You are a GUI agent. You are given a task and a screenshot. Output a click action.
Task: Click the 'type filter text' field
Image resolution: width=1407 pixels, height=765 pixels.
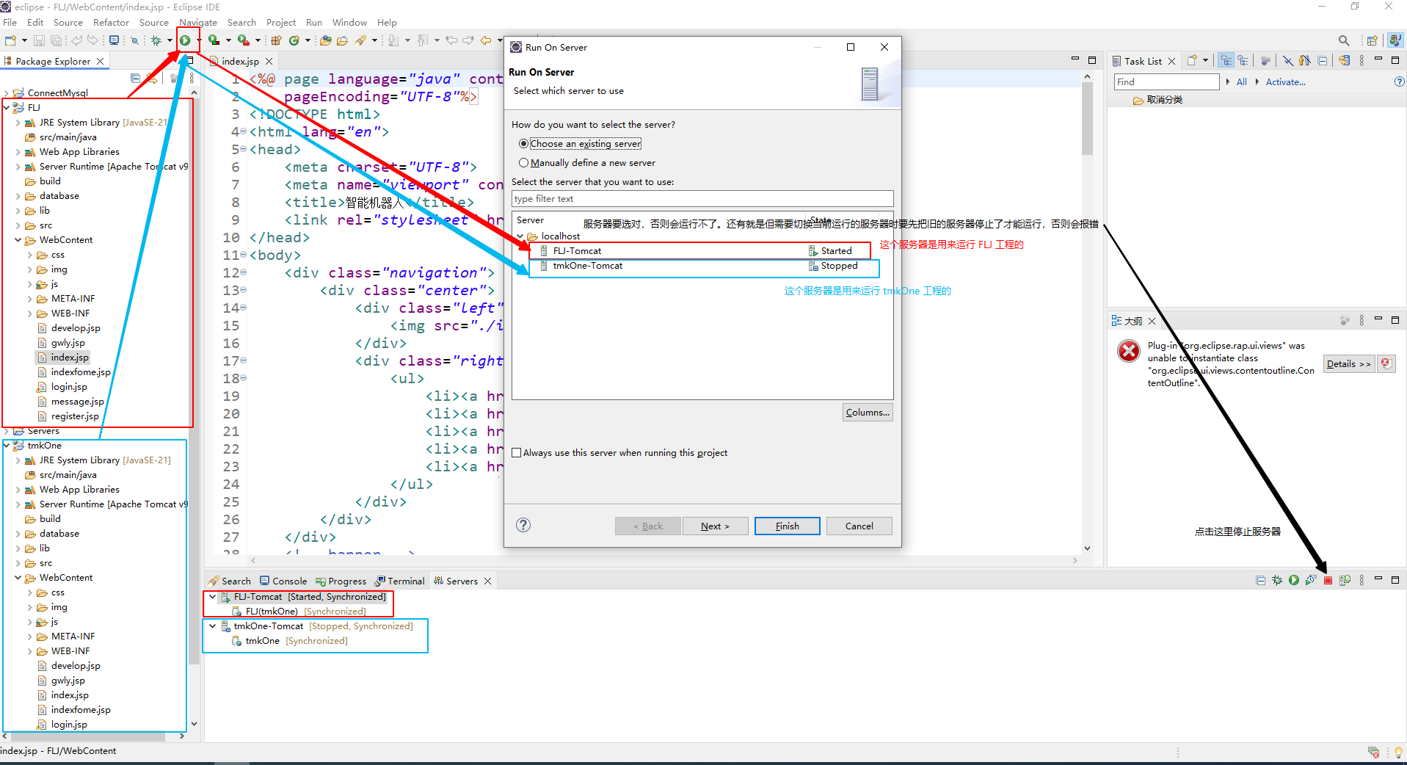click(702, 199)
